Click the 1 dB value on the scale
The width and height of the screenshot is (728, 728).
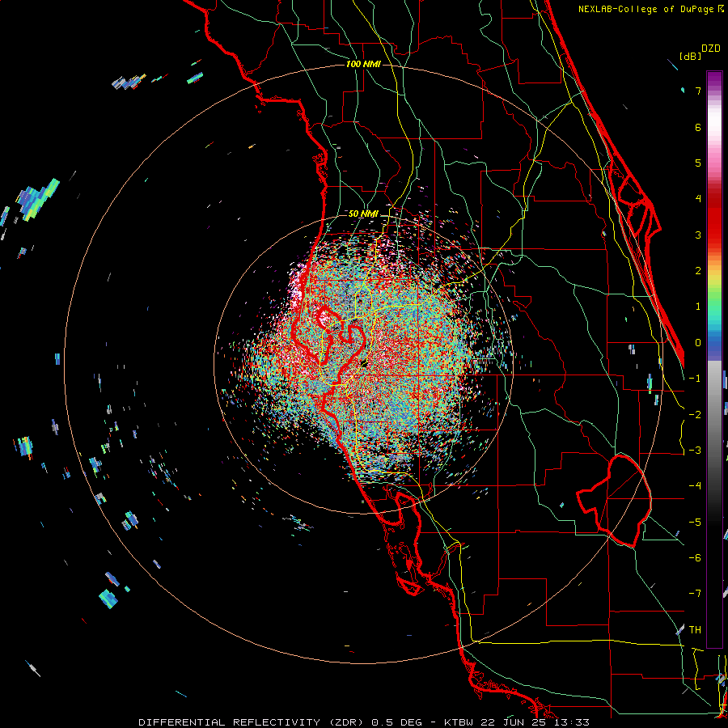coord(698,307)
